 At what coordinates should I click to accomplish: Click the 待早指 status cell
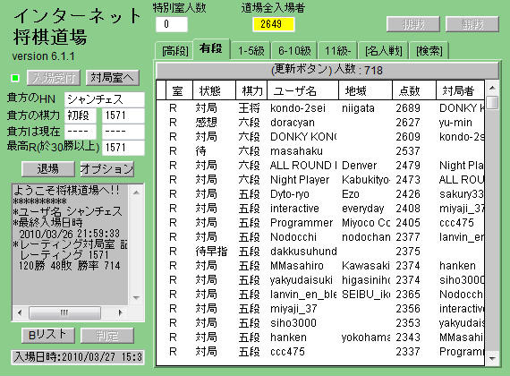[x=211, y=252]
